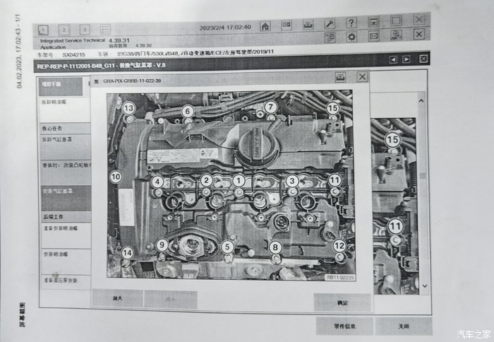Select the 维修手册 tab
This screenshot has width=494, height=342.
click(x=61, y=87)
